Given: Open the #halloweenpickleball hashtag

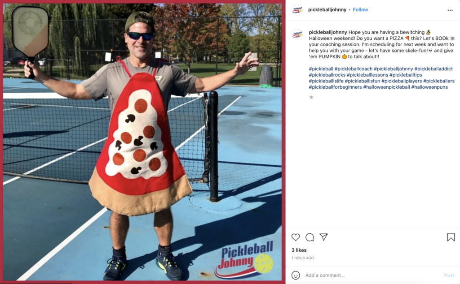Looking at the screenshot, I should coord(386,87).
